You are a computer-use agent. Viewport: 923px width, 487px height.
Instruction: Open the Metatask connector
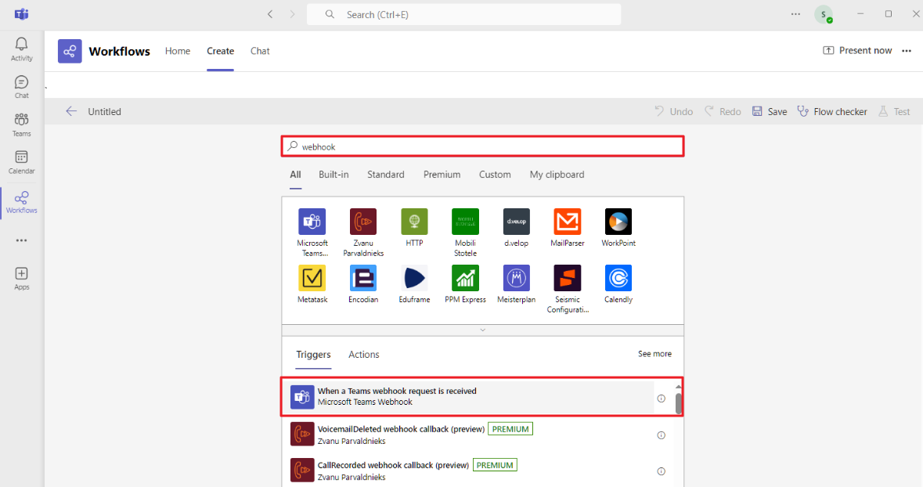[312, 279]
